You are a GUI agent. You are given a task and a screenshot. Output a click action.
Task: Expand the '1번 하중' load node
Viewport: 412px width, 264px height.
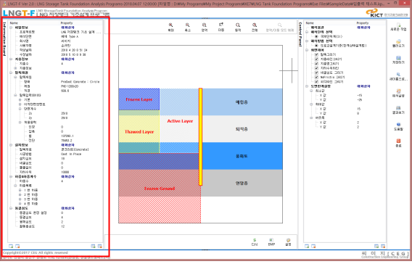20,190
